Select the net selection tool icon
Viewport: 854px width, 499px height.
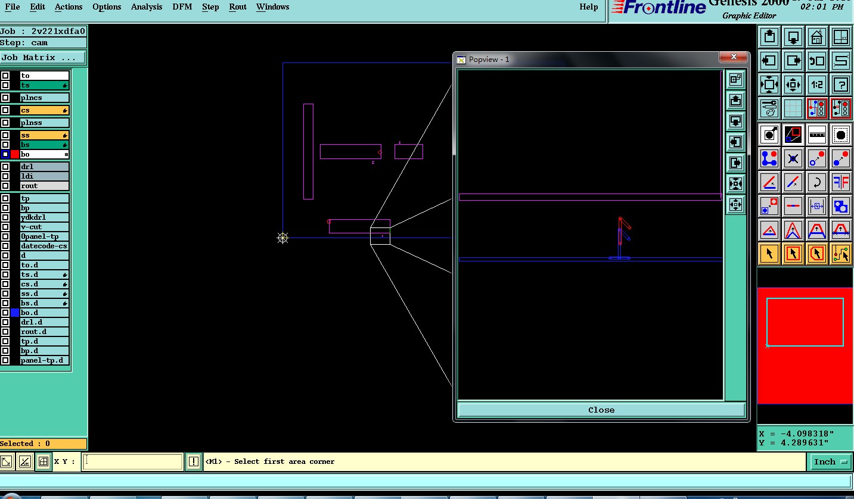point(841,254)
